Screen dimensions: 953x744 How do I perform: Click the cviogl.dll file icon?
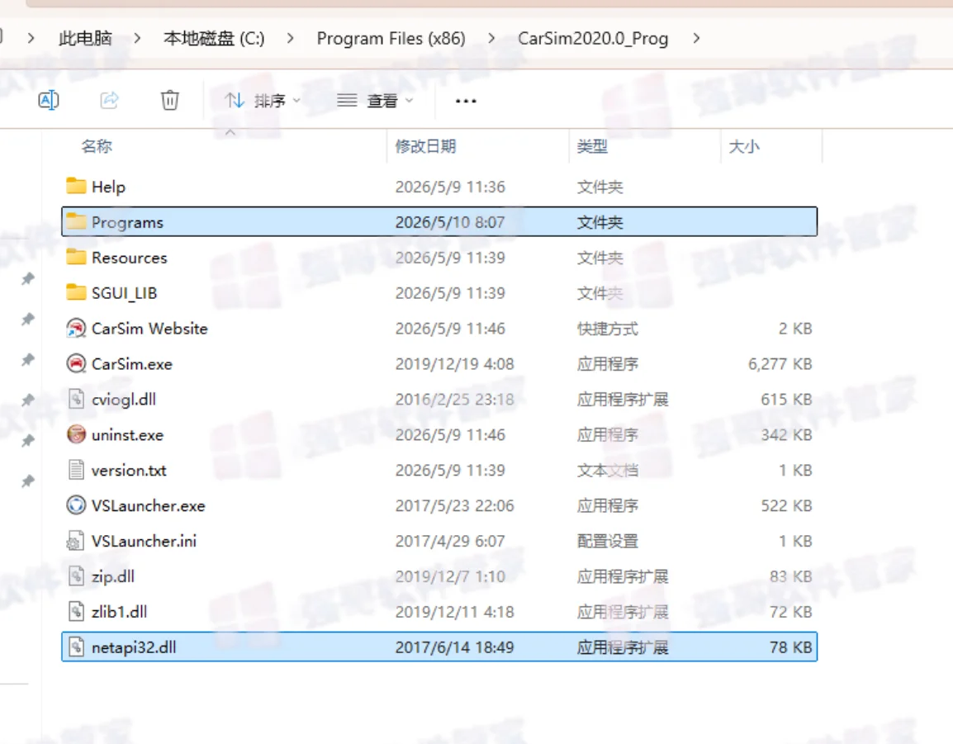coord(76,399)
